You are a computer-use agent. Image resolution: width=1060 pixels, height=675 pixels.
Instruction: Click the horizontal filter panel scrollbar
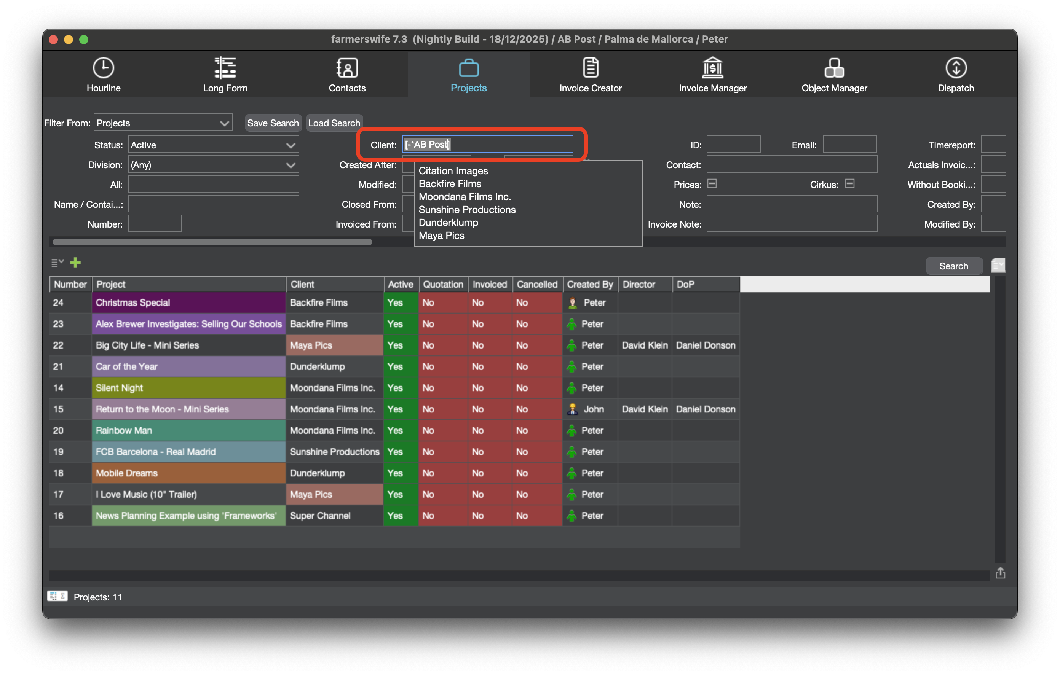point(212,242)
